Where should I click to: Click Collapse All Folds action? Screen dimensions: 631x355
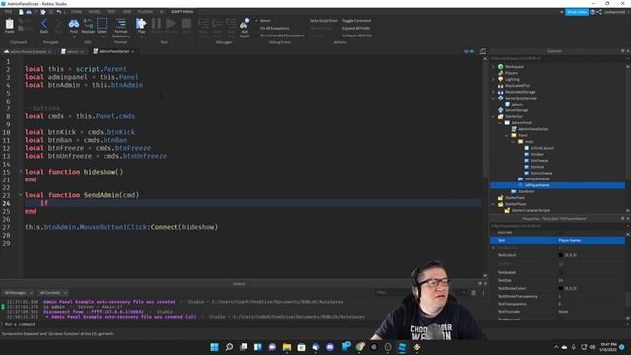[x=357, y=35]
